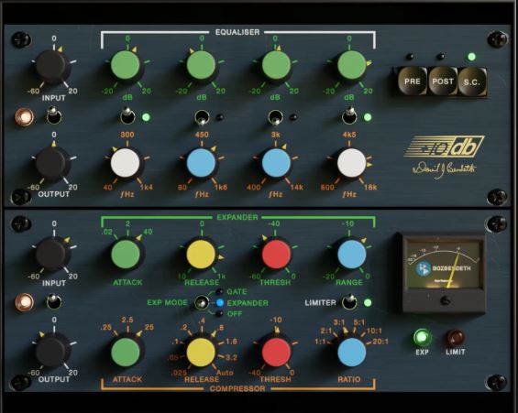This screenshot has height=413, width=518.
Task: Click the PRE button
Action: click(x=412, y=82)
